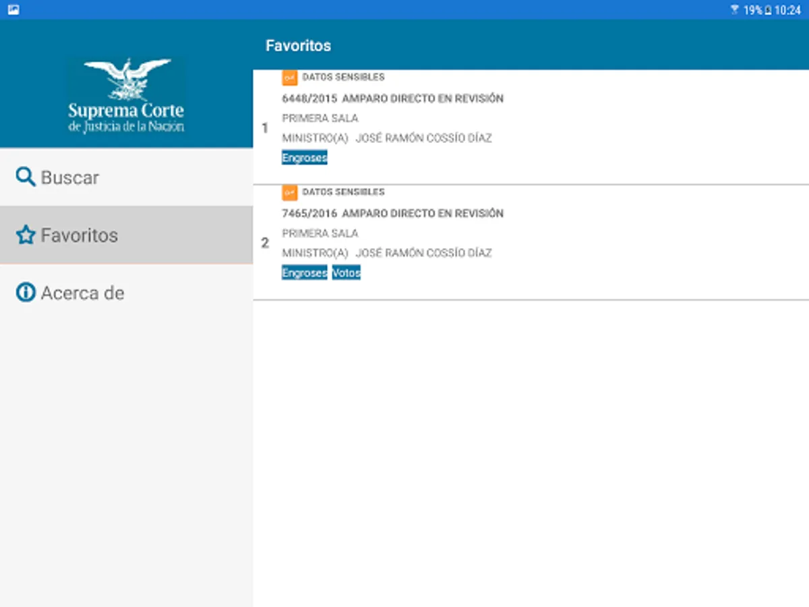Click row number 2 in favorites list
809x607 pixels.
tap(265, 243)
